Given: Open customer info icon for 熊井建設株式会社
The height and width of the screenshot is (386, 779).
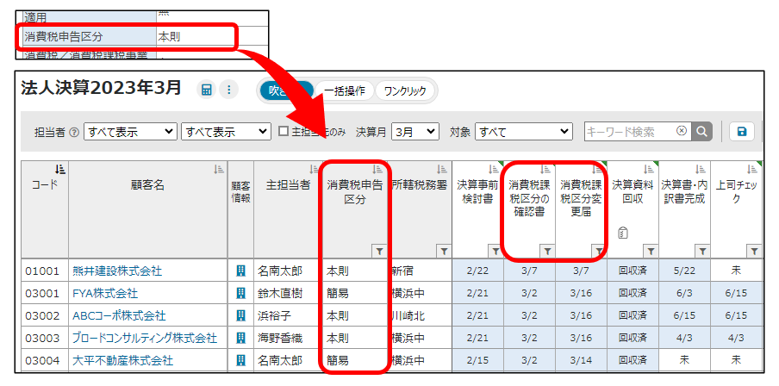Looking at the screenshot, I should click(x=240, y=271).
